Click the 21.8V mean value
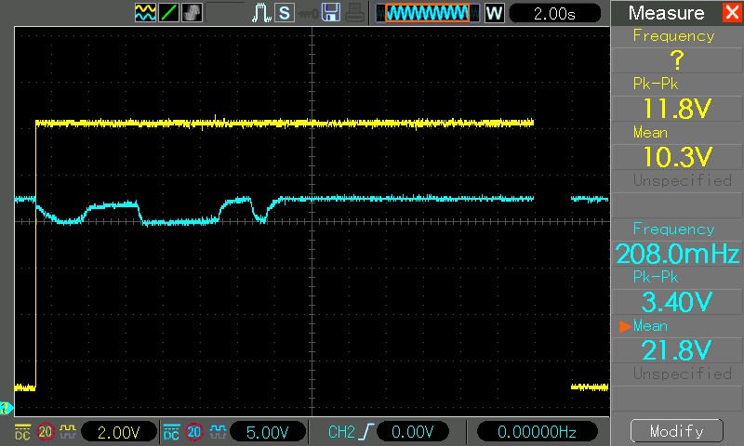This screenshot has width=744, height=446. [x=677, y=350]
